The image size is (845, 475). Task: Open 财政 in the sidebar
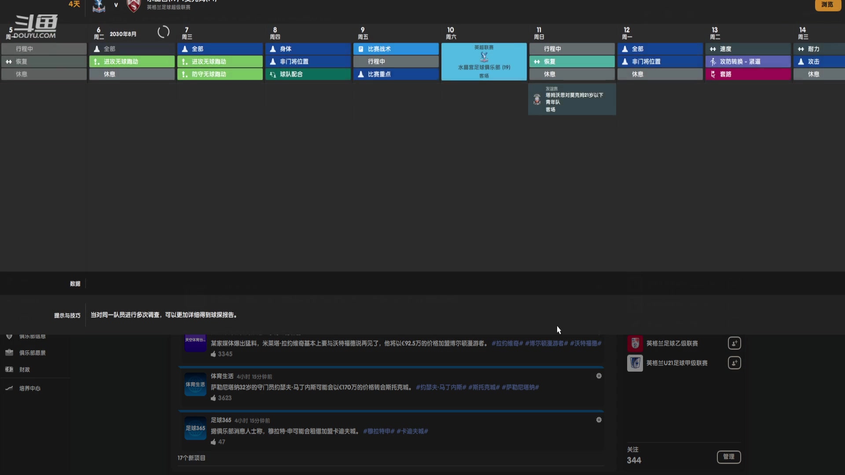click(25, 369)
